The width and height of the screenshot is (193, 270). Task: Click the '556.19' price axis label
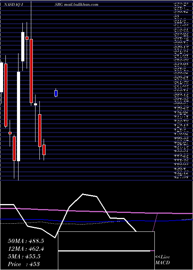point(181,47)
